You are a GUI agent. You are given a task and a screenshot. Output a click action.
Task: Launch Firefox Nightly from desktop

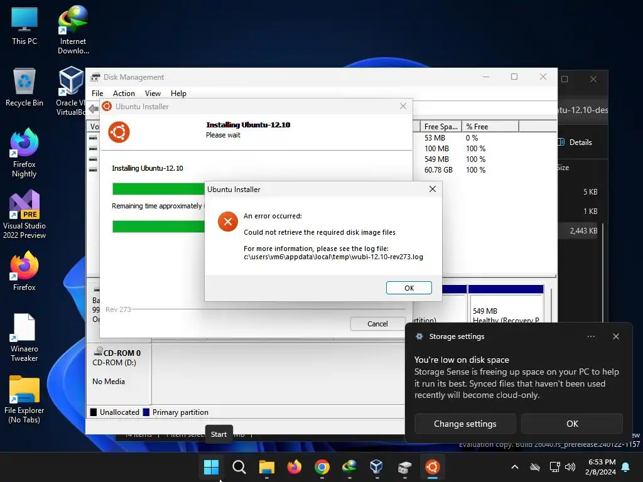click(x=24, y=153)
